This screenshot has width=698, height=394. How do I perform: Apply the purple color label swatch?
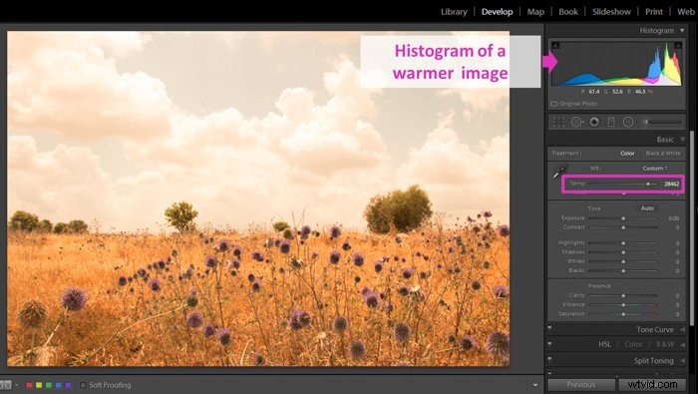(x=68, y=385)
